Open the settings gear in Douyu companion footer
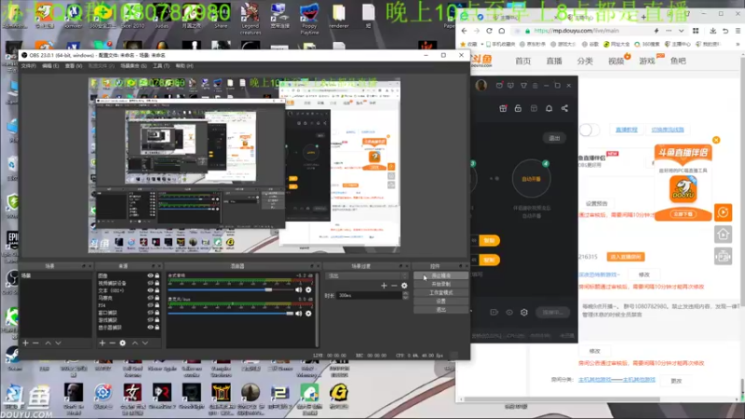Screen dimensions: 745x419 pyautogui.click(x=524, y=312)
